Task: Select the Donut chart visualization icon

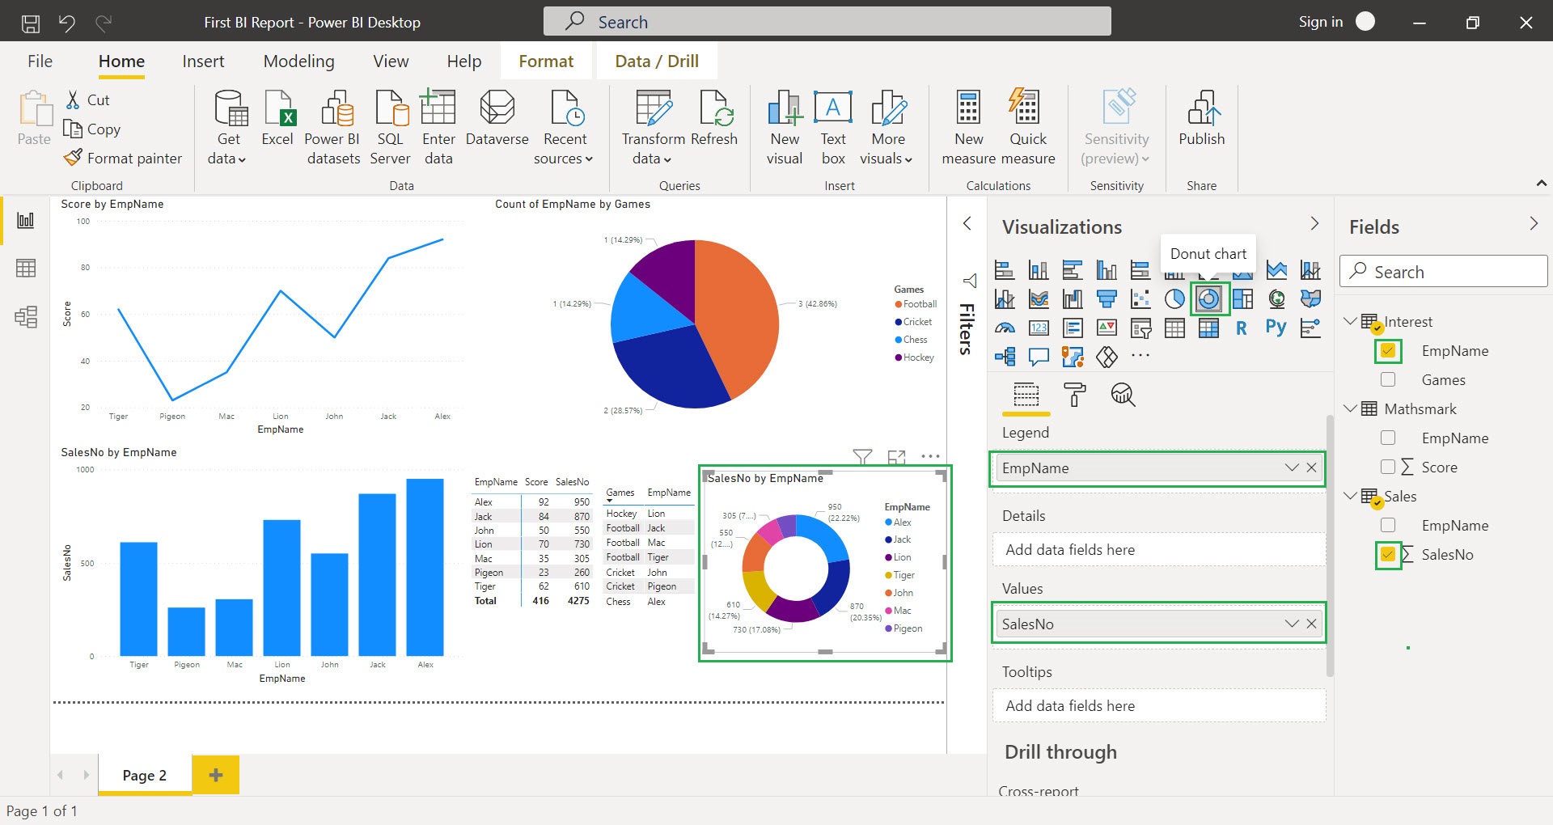Action: [x=1208, y=299]
